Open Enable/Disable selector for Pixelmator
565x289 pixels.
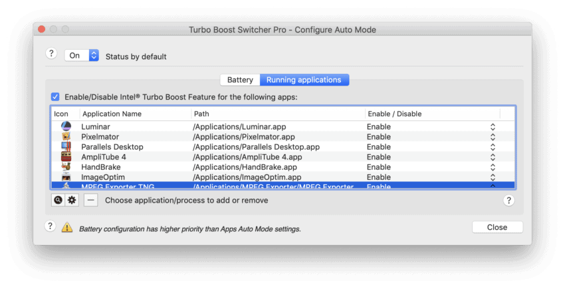493,137
